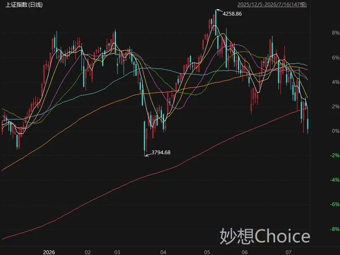
Task: Click the 06 month marker on time axis
Action: pos(245,252)
